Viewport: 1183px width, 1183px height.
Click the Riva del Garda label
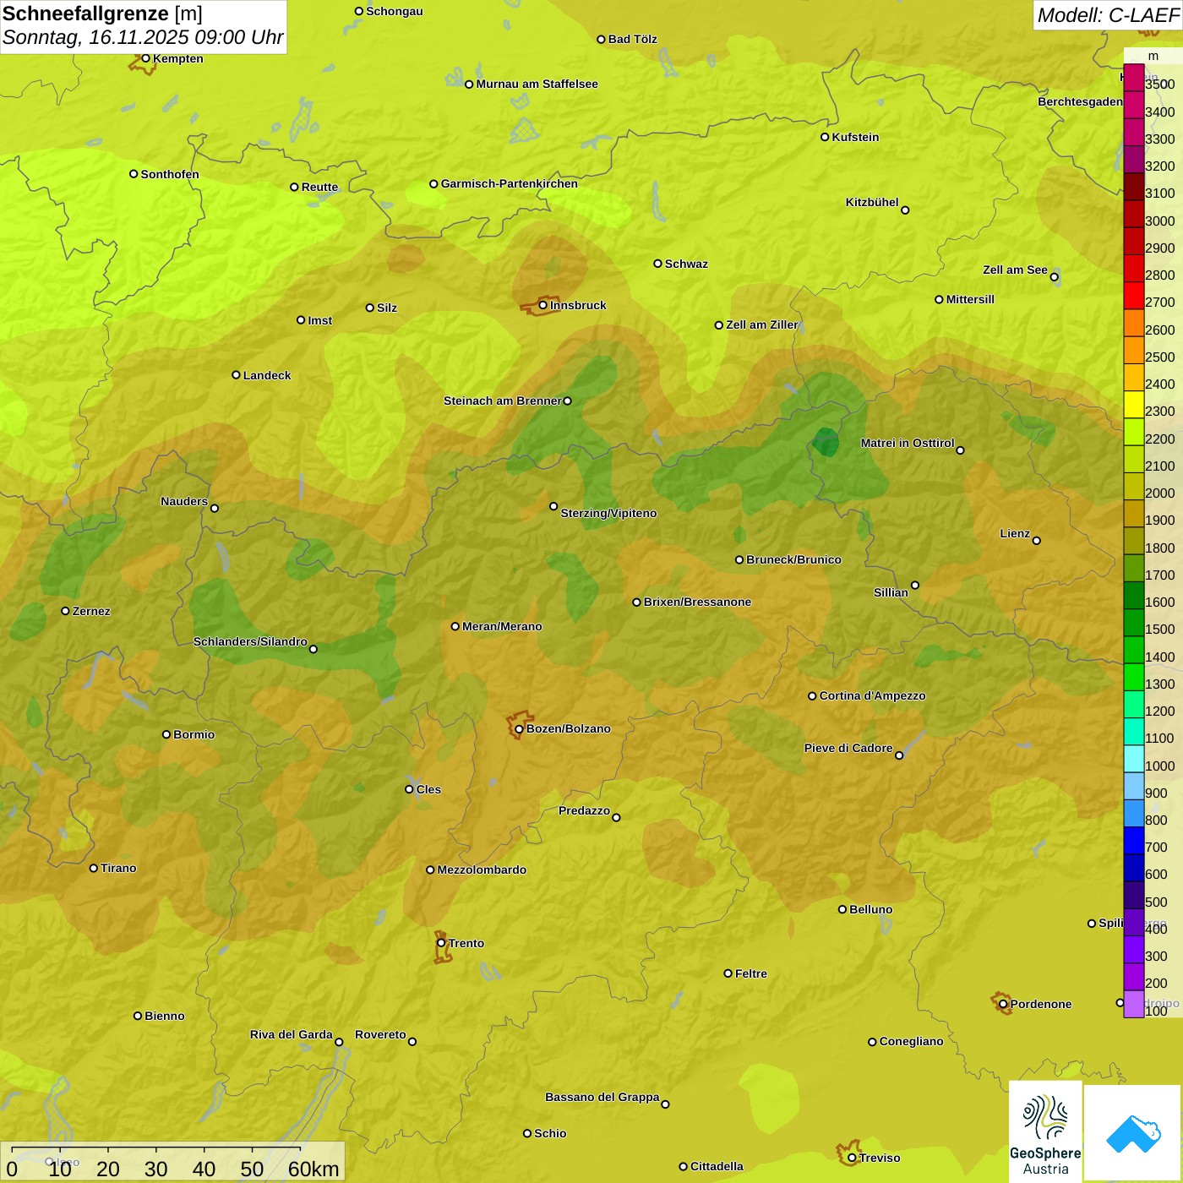[292, 1034]
